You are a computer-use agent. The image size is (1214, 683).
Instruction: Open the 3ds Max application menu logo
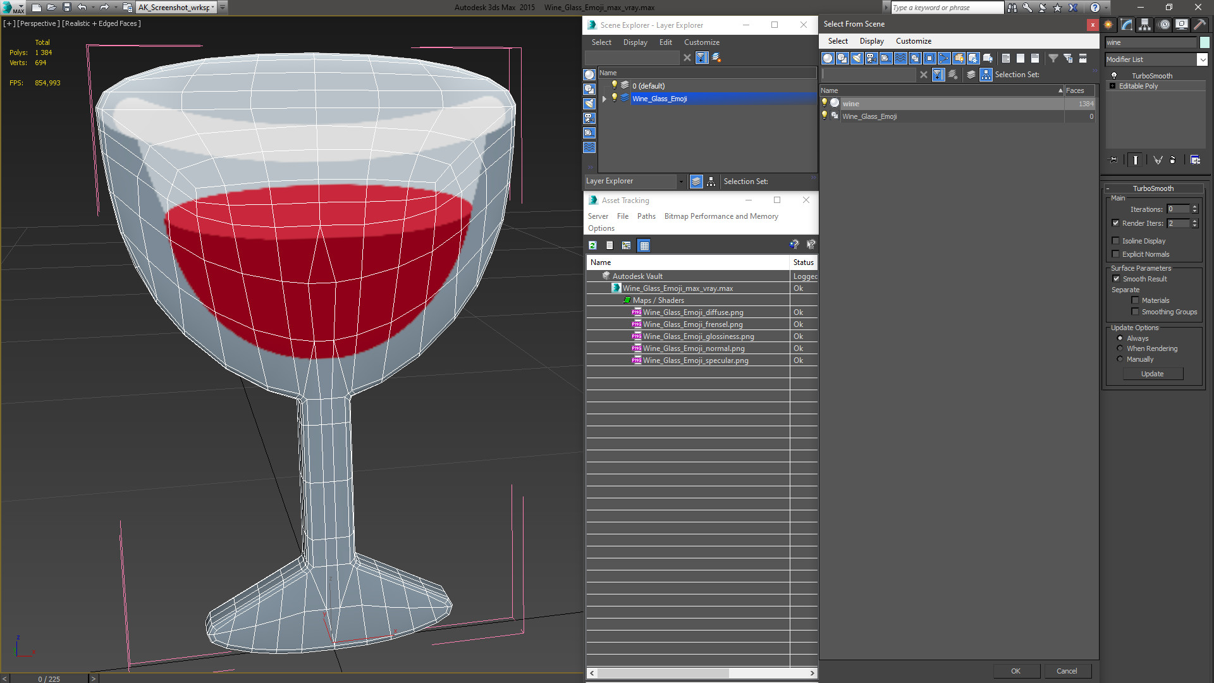[x=12, y=8]
